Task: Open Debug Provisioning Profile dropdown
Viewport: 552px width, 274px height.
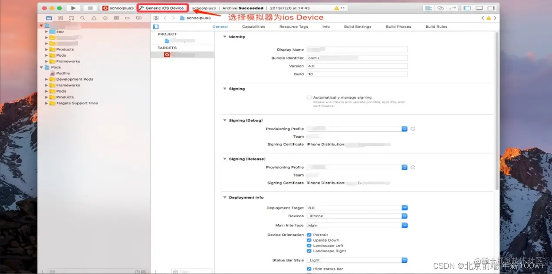Action: 357,129
